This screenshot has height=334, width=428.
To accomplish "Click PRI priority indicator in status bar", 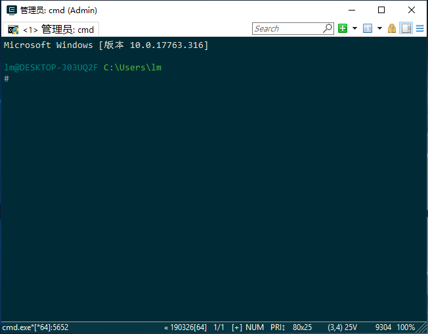I will 278,327.
